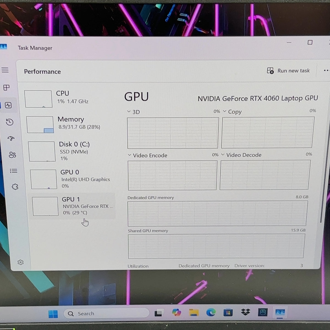Screen dimensions: 330x330
Task: Select the CPU performance item
Action: (69, 98)
